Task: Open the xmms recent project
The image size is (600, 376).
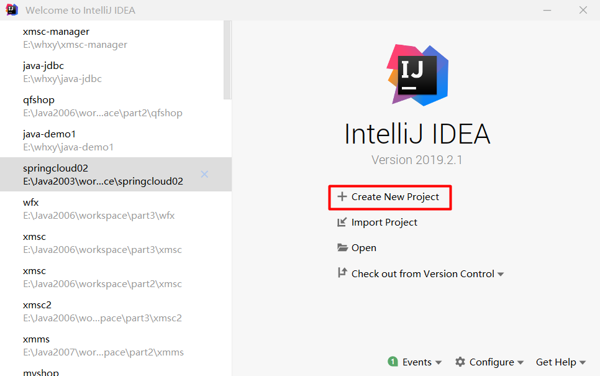Action: (x=36, y=339)
